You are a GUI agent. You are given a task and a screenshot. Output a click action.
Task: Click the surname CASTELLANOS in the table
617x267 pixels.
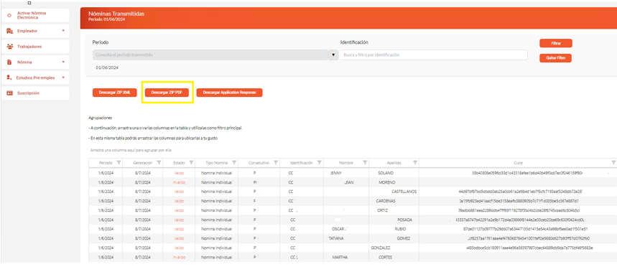[404, 192]
